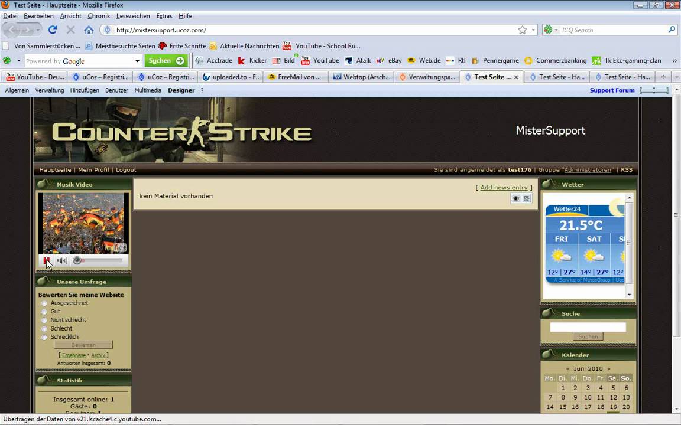Open the eBay toolbar bookmark
The image size is (681, 425).
pyautogui.click(x=389, y=60)
